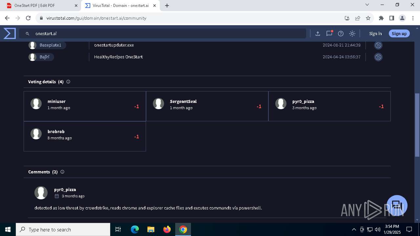Open brobrob avatar
This screenshot has height=236, width=420.
pyautogui.click(x=36, y=134)
